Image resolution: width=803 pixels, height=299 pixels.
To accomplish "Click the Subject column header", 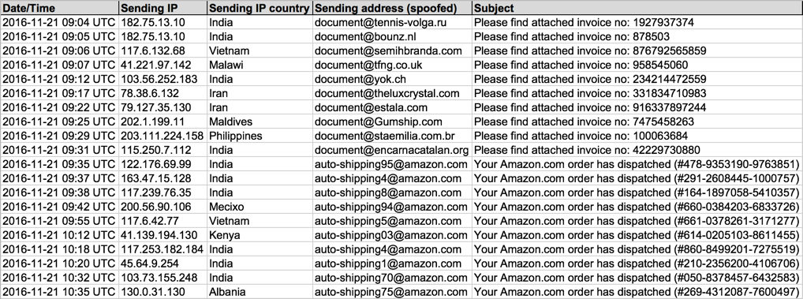I will pos(637,8).
